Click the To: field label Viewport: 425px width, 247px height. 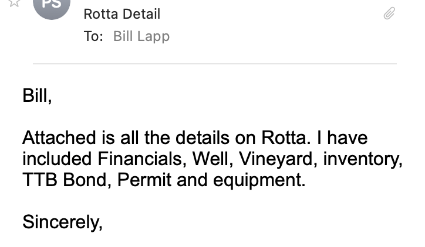click(93, 36)
